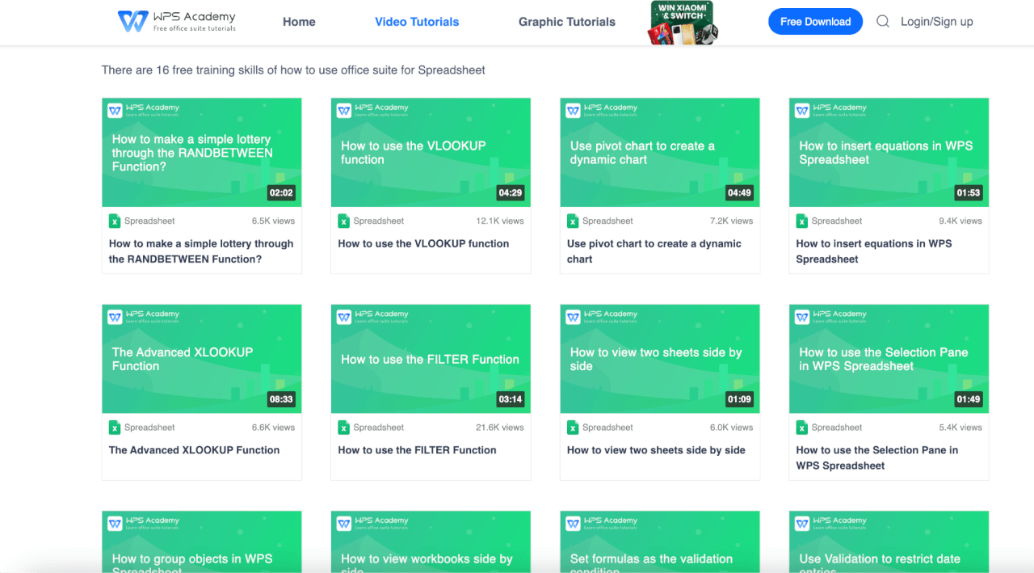This screenshot has width=1034, height=573.
Task: Click WPS logo on view workbooks thumbnail
Action: 344,524
